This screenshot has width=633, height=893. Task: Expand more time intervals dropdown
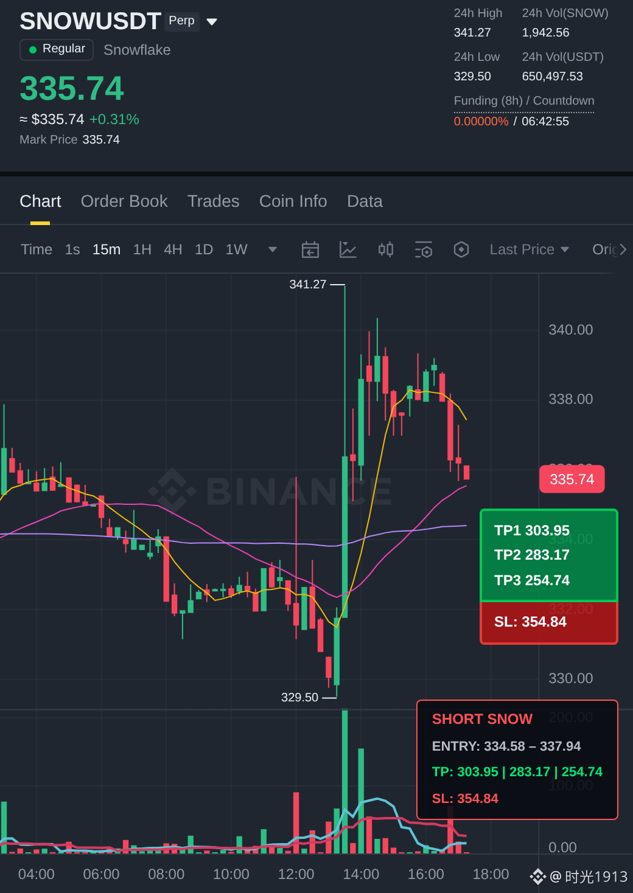[273, 249]
